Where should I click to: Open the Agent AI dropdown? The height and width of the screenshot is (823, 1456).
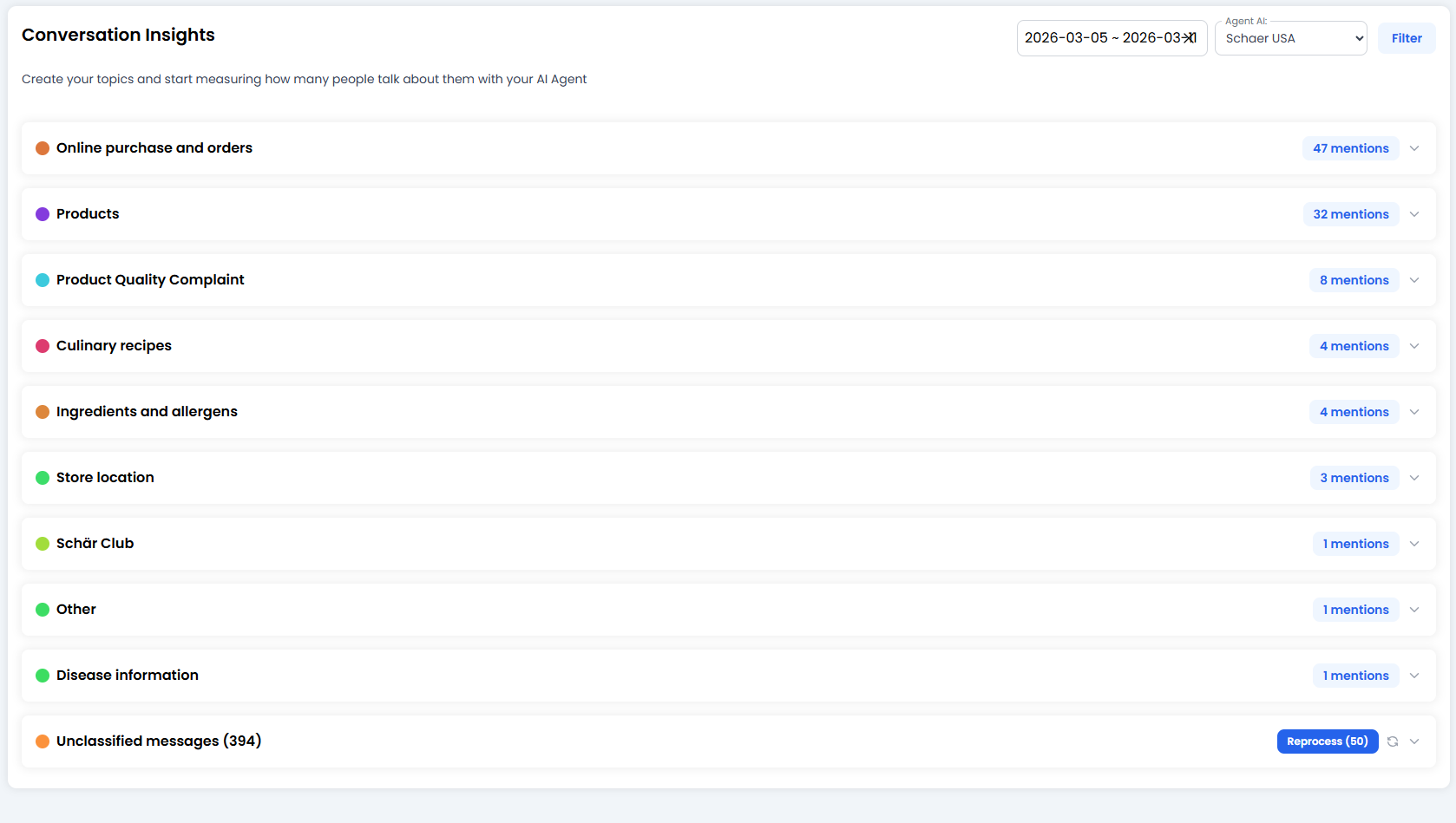(x=1291, y=38)
